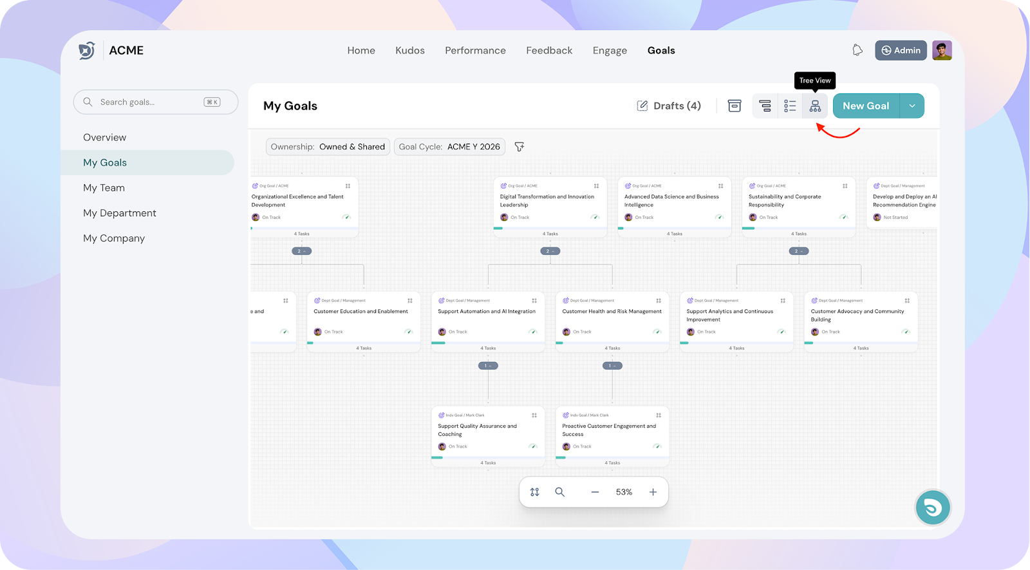This screenshot has height=570, width=1030.
Task: Click progress bar on Support Quality Assurance card
Action: coord(488,457)
